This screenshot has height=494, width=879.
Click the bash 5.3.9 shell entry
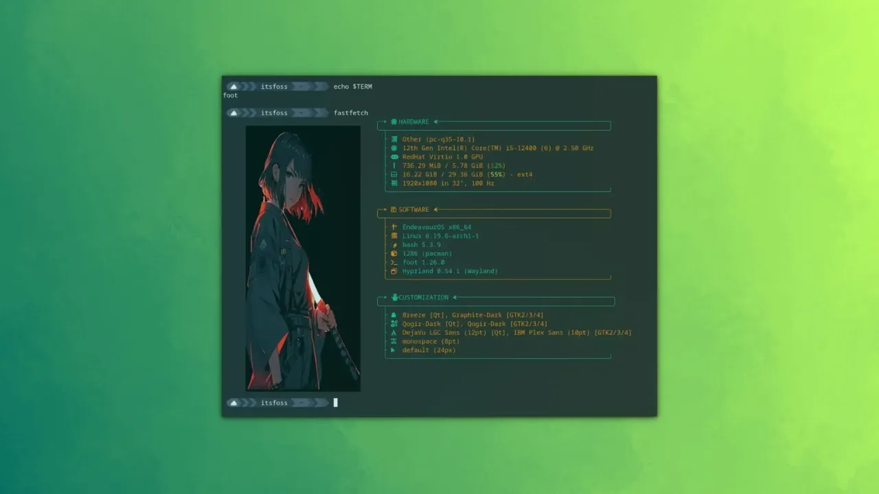(422, 244)
